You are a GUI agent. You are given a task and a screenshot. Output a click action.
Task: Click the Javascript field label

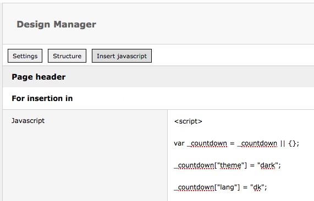point(28,121)
